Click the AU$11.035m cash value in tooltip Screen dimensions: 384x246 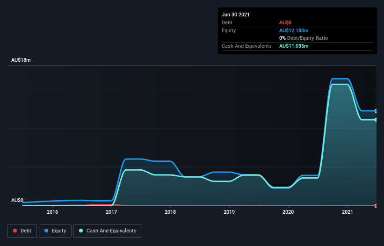pyautogui.click(x=294, y=46)
